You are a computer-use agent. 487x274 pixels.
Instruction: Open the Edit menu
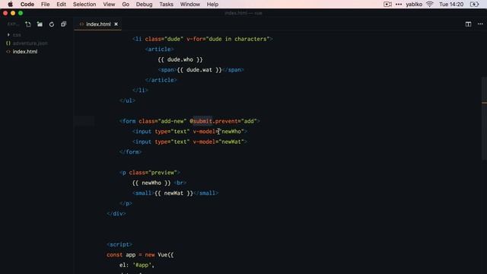(x=61, y=5)
